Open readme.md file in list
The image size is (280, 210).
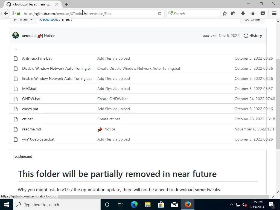coord(31,129)
